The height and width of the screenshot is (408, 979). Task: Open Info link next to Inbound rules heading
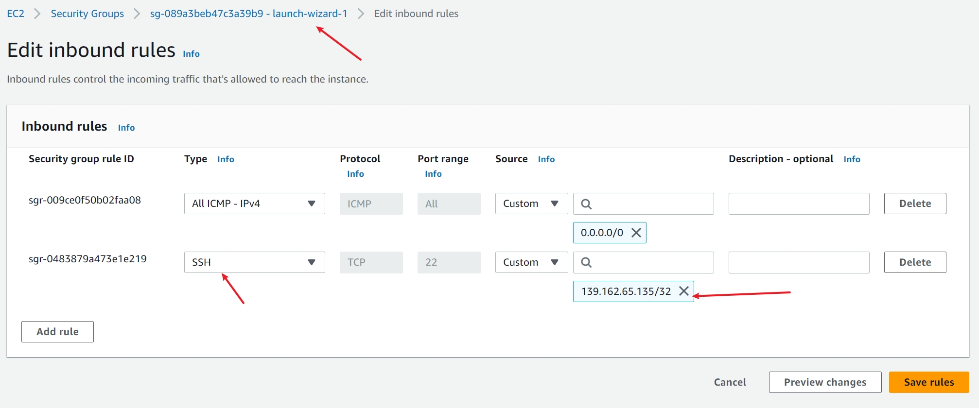[126, 128]
